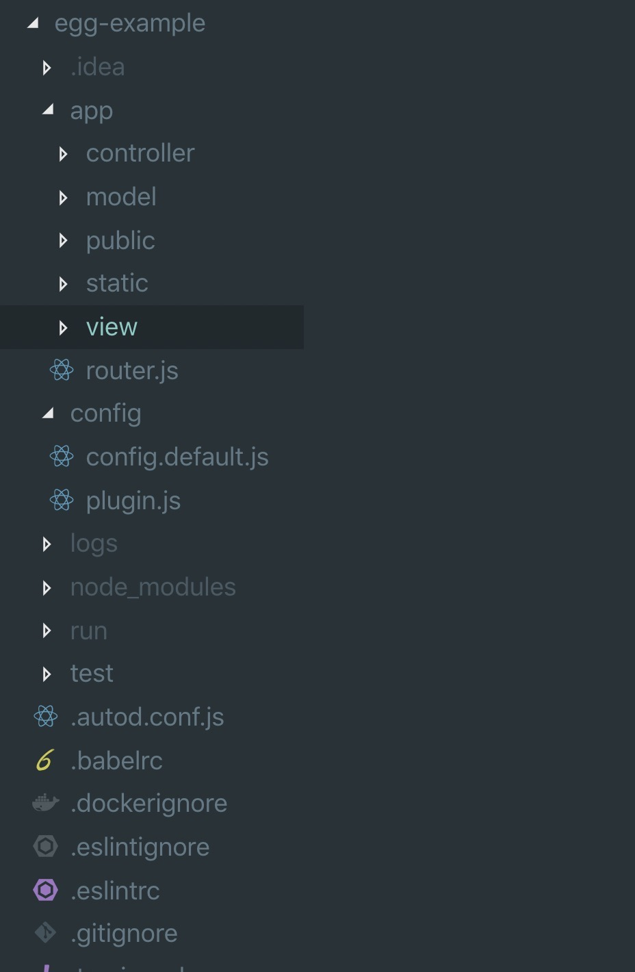Expand the node_modules folder arrow
Image resolution: width=635 pixels, height=972 pixels.
click(x=47, y=588)
